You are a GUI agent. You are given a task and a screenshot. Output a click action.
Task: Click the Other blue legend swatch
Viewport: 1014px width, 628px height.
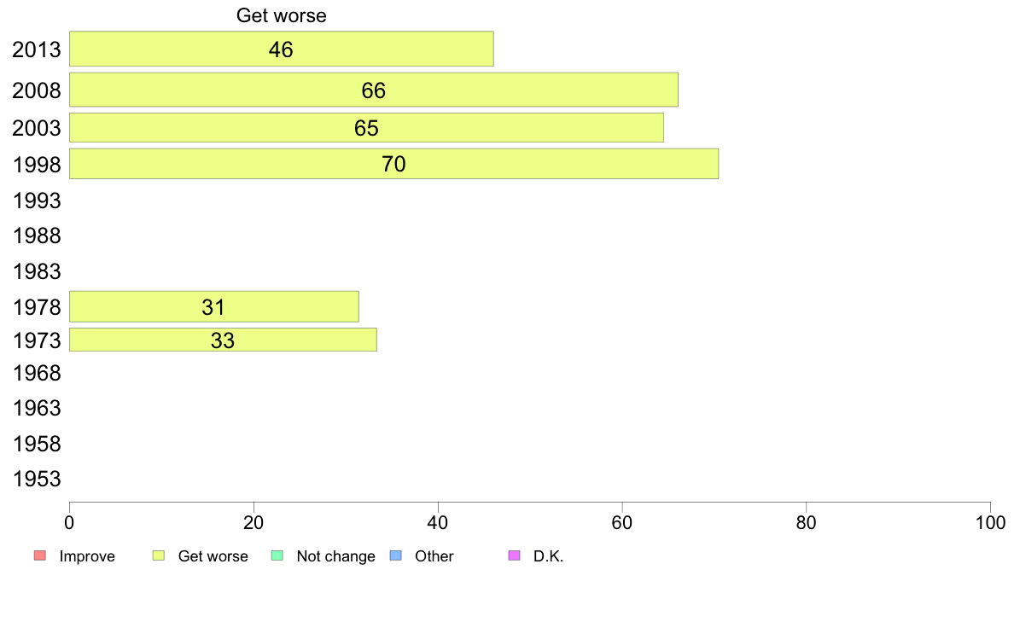pos(396,555)
